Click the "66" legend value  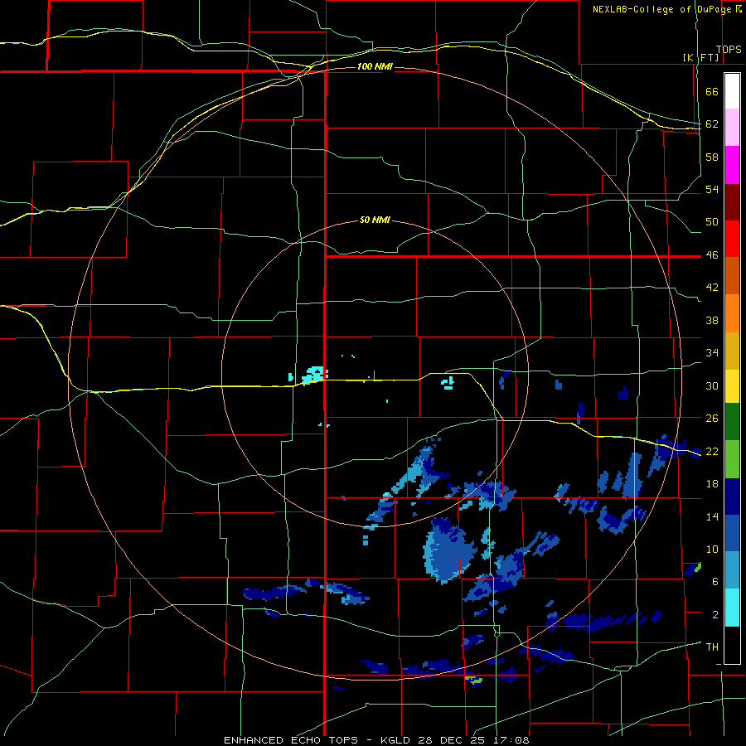coord(712,91)
